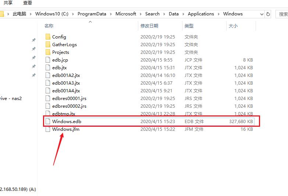
Task: Expand the chevron after ProgramData breadcrumb
Action: 111,14
